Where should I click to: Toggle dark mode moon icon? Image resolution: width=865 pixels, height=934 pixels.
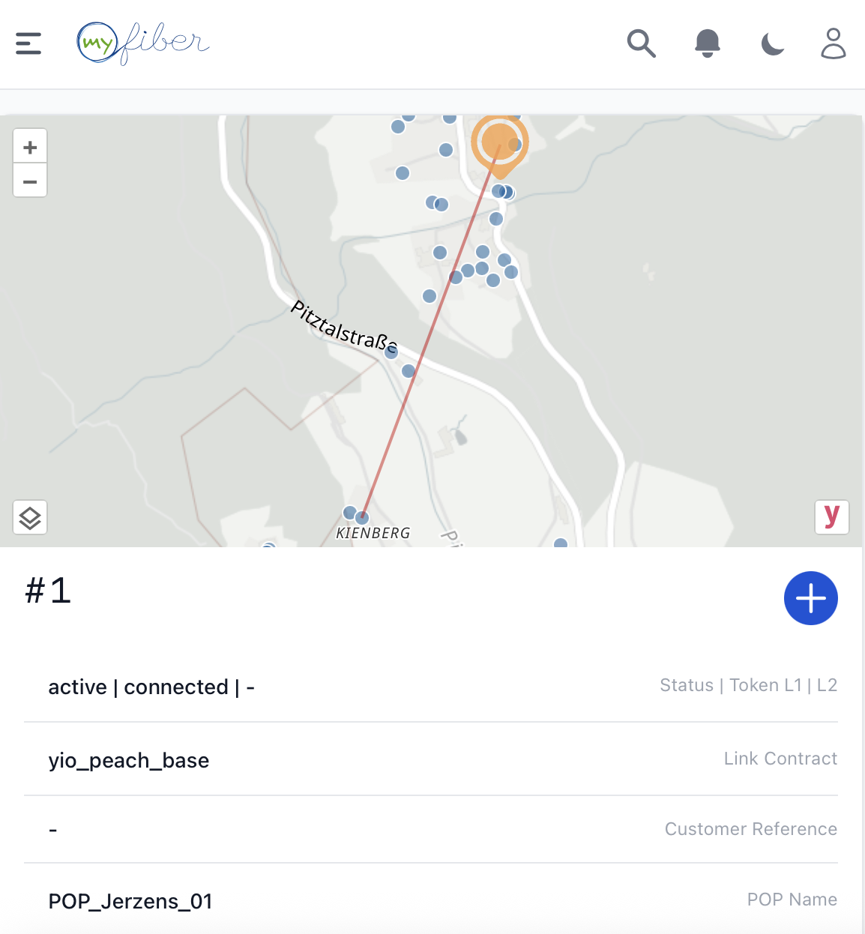click(772, 44)
